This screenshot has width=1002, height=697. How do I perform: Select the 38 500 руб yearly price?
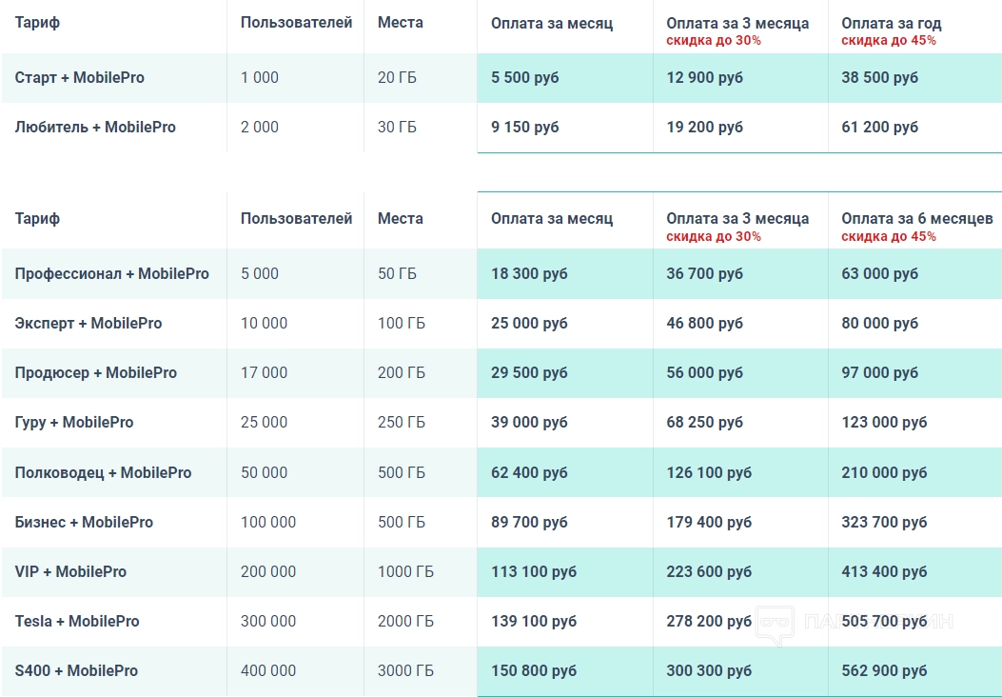879,78
